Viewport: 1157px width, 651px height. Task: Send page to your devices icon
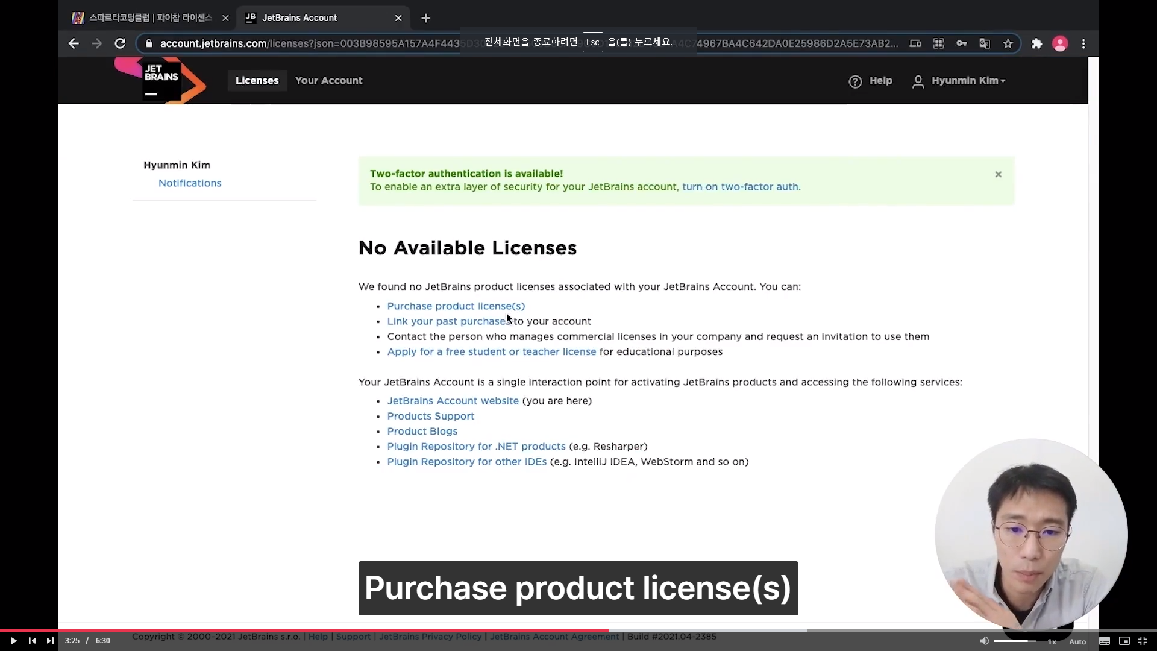click(915, 43)
